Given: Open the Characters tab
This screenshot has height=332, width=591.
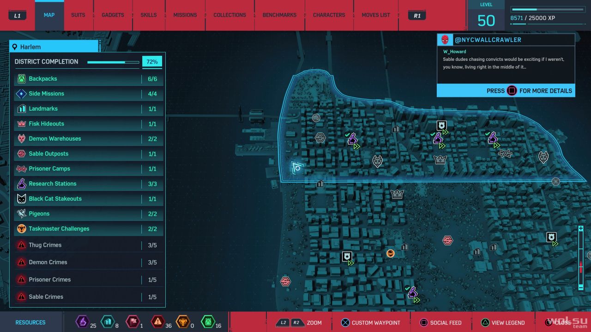Looking at the screenshot, I should (x=329, y=15).
